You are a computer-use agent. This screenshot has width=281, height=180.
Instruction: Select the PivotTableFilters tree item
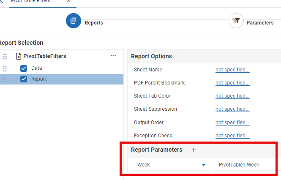(x=45, y=56)
